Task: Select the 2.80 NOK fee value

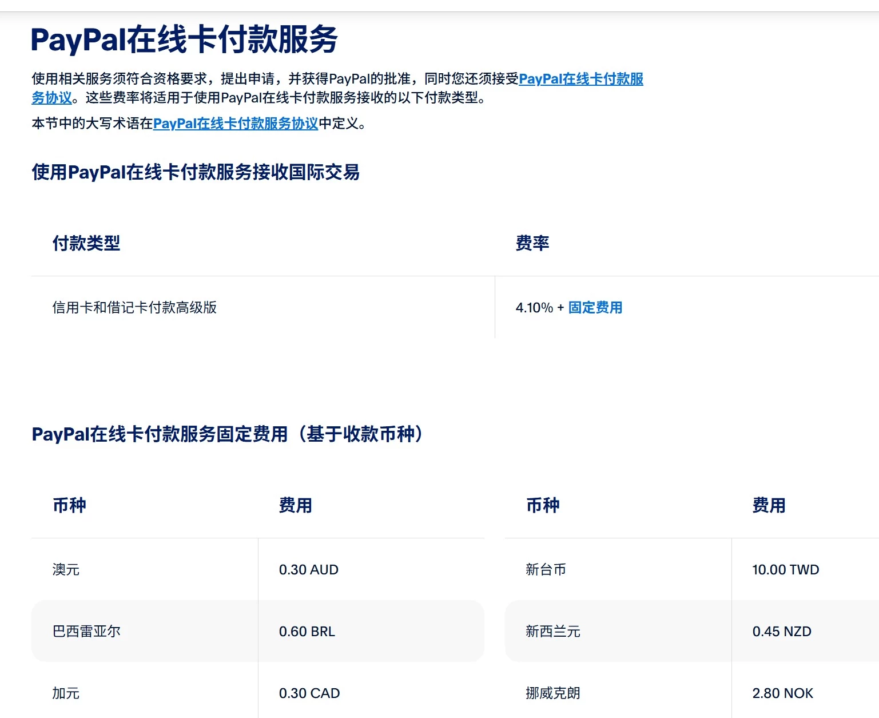Action: (x=783, y=693)
